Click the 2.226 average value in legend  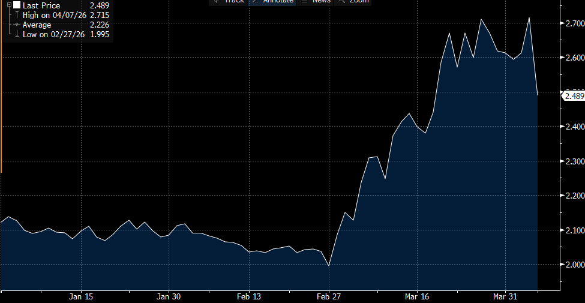coord(100,25)
